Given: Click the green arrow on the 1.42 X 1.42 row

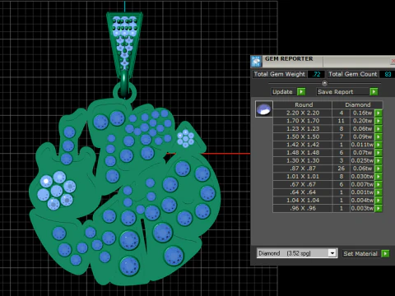Looking at the screenshot, I should point(379,145).
